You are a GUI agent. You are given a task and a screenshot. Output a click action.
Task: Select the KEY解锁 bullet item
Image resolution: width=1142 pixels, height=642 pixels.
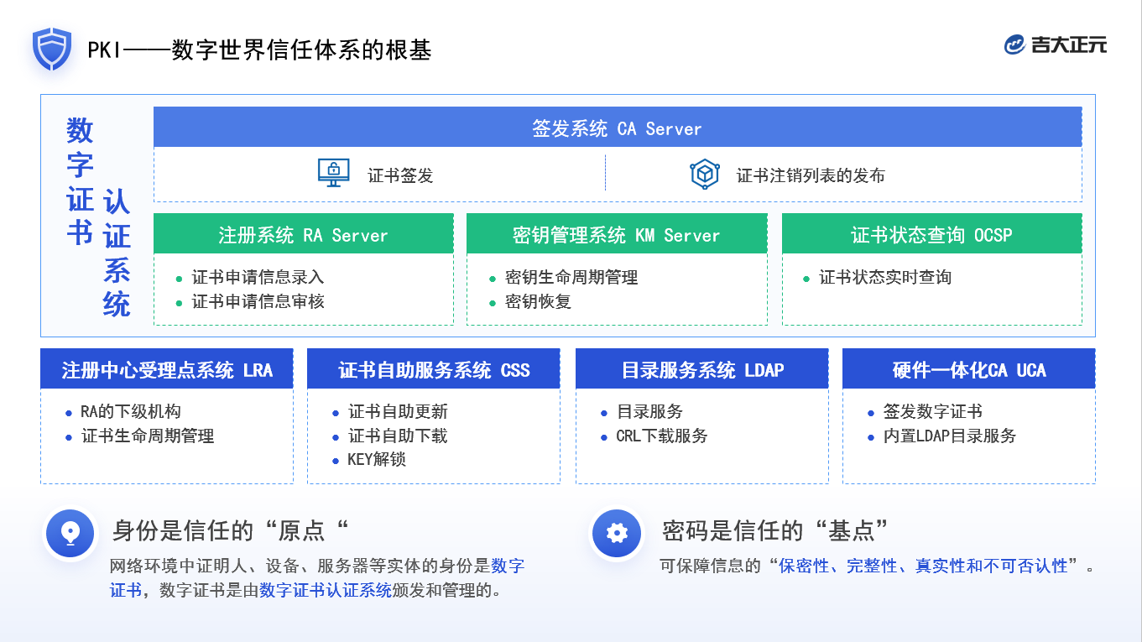pyautogui.click(x=376, y=460)
